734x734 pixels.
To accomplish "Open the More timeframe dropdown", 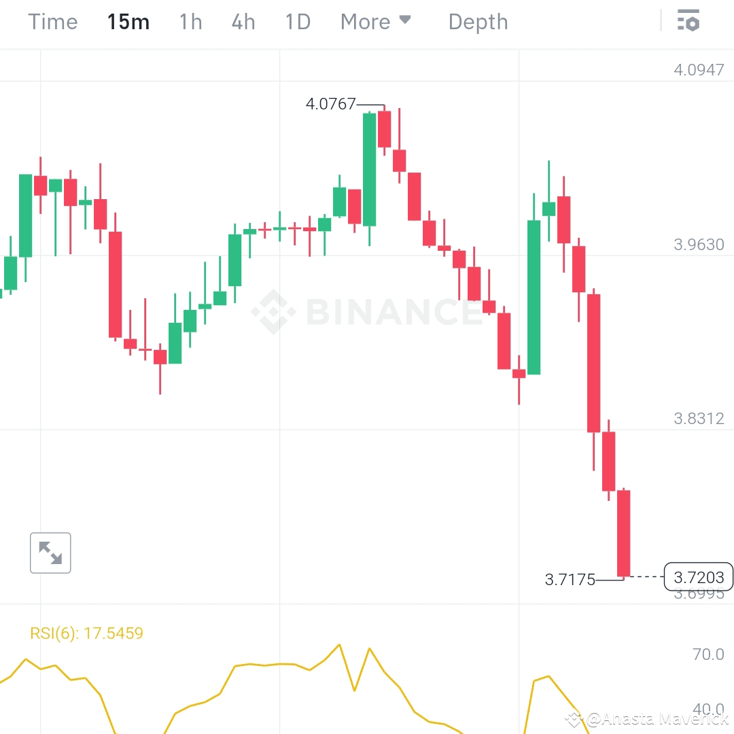I will [367, 21].
